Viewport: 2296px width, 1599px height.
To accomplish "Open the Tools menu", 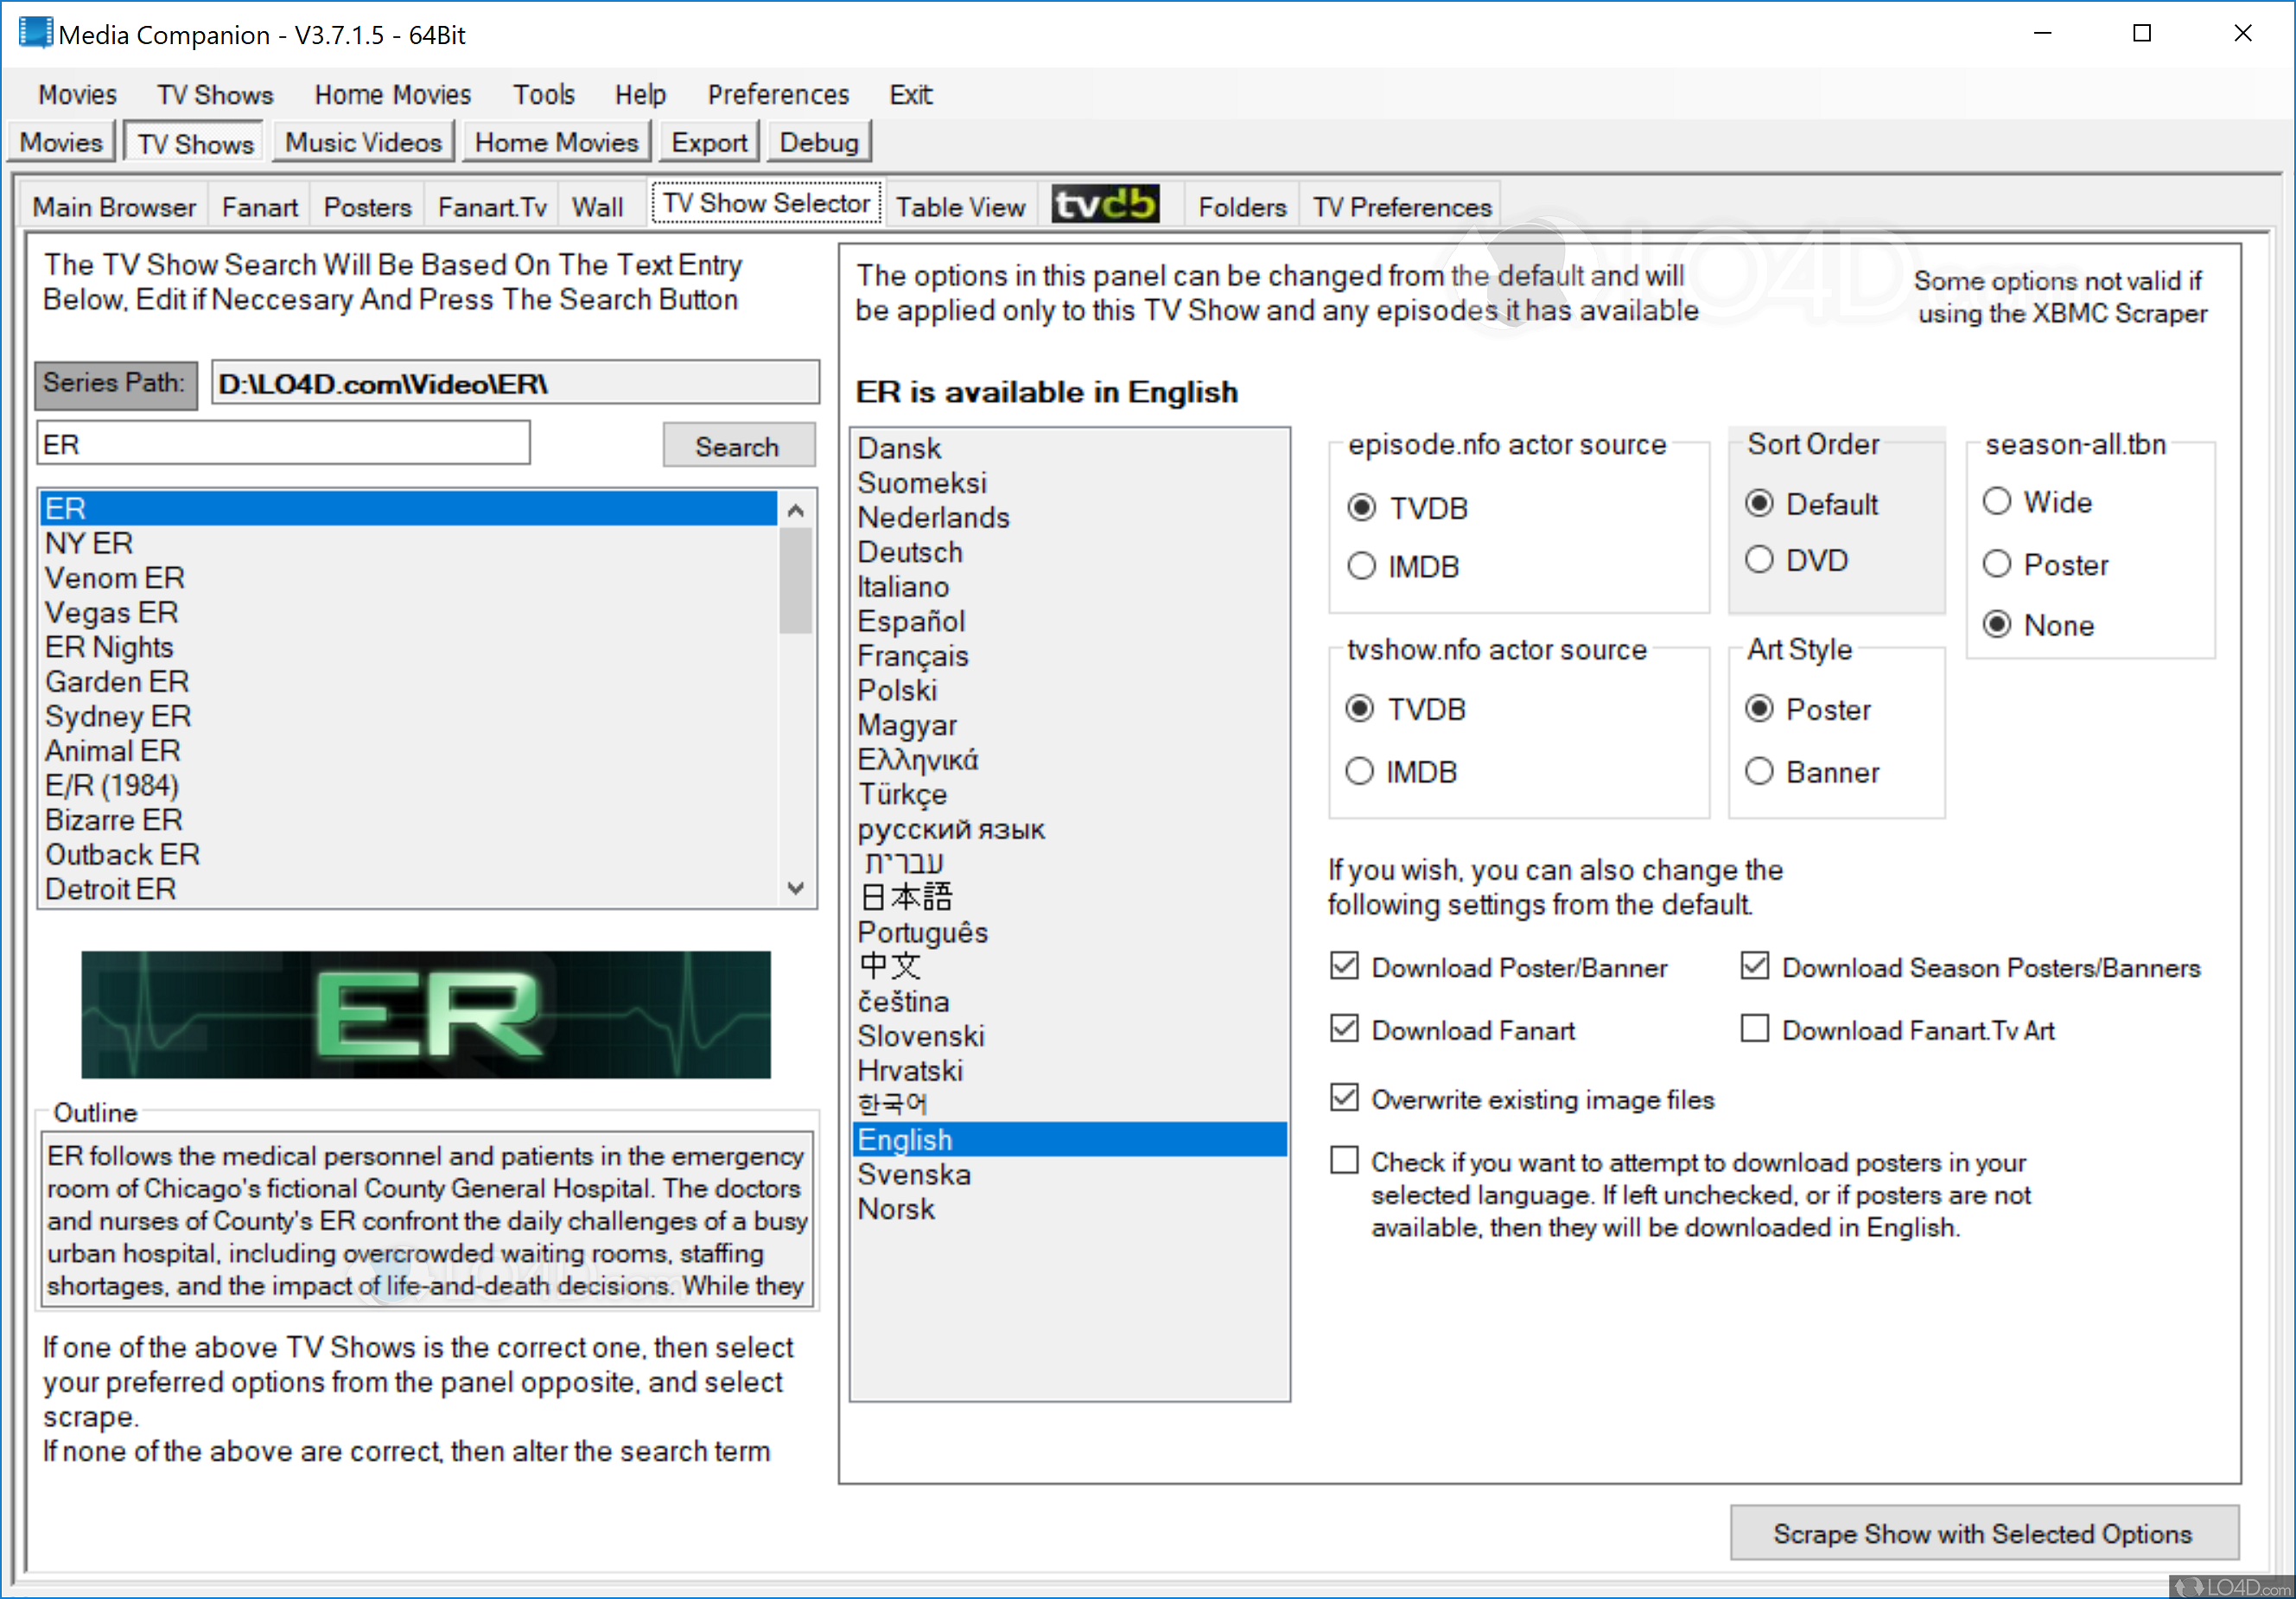I will (x=543, y=94).
